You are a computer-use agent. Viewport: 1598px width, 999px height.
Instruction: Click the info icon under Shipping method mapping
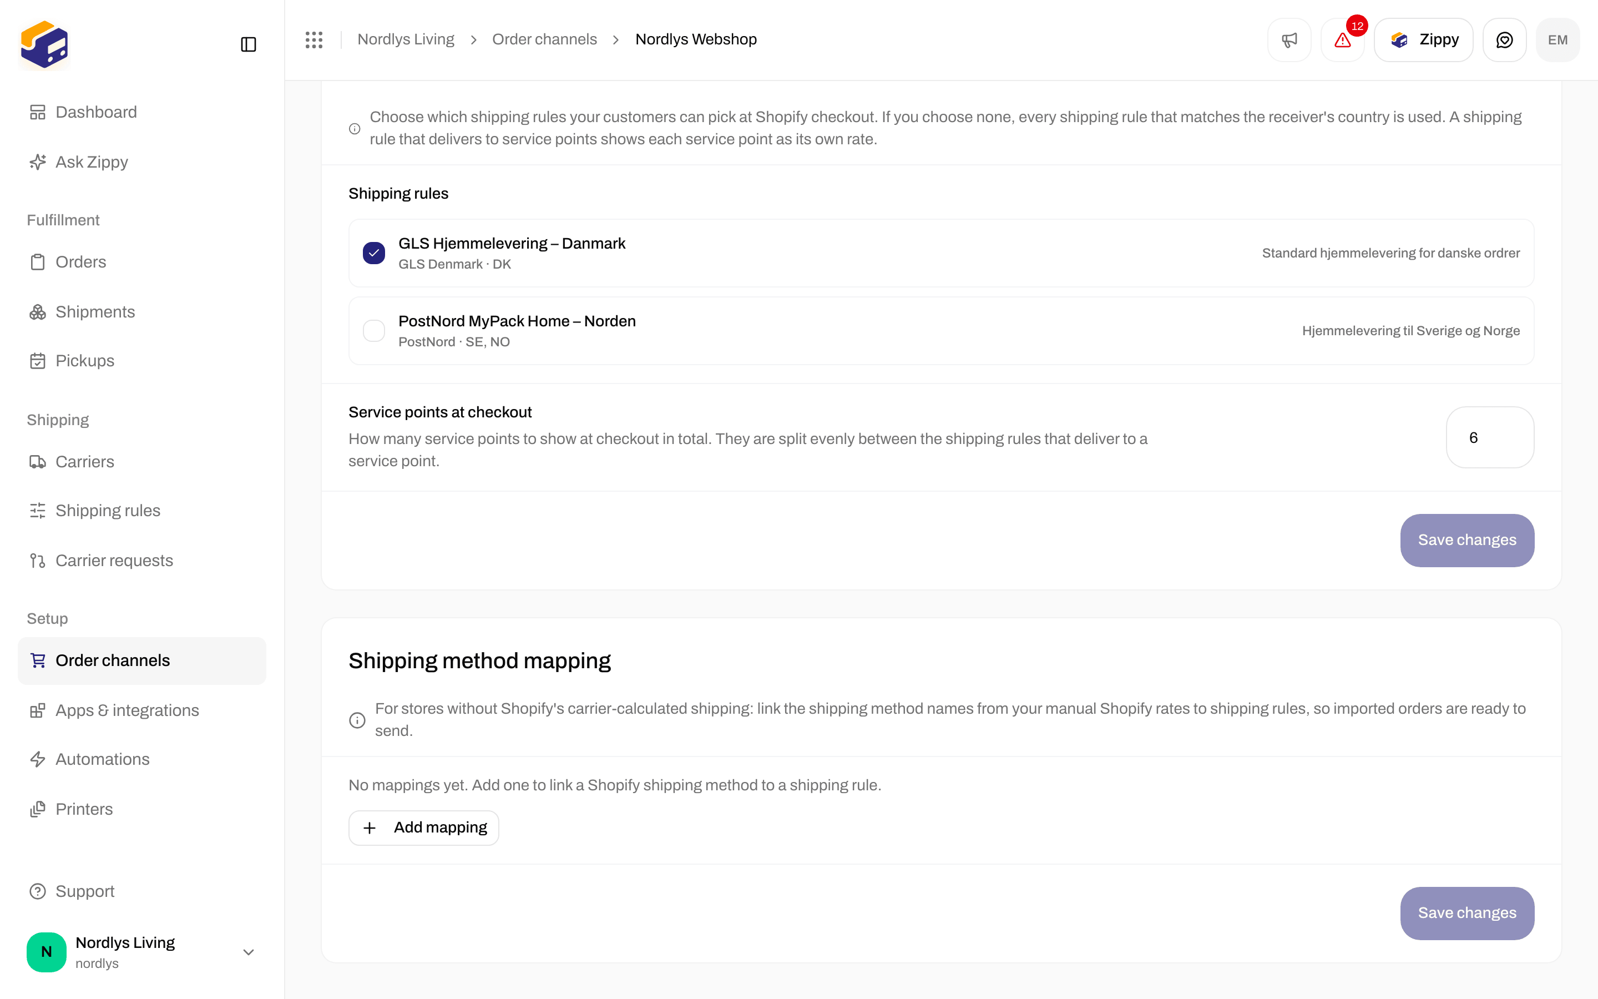click(357, 720)
